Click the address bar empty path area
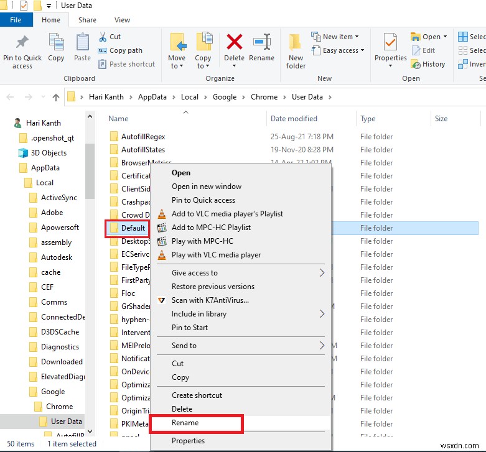486x452 pixels. click(409, 97)
